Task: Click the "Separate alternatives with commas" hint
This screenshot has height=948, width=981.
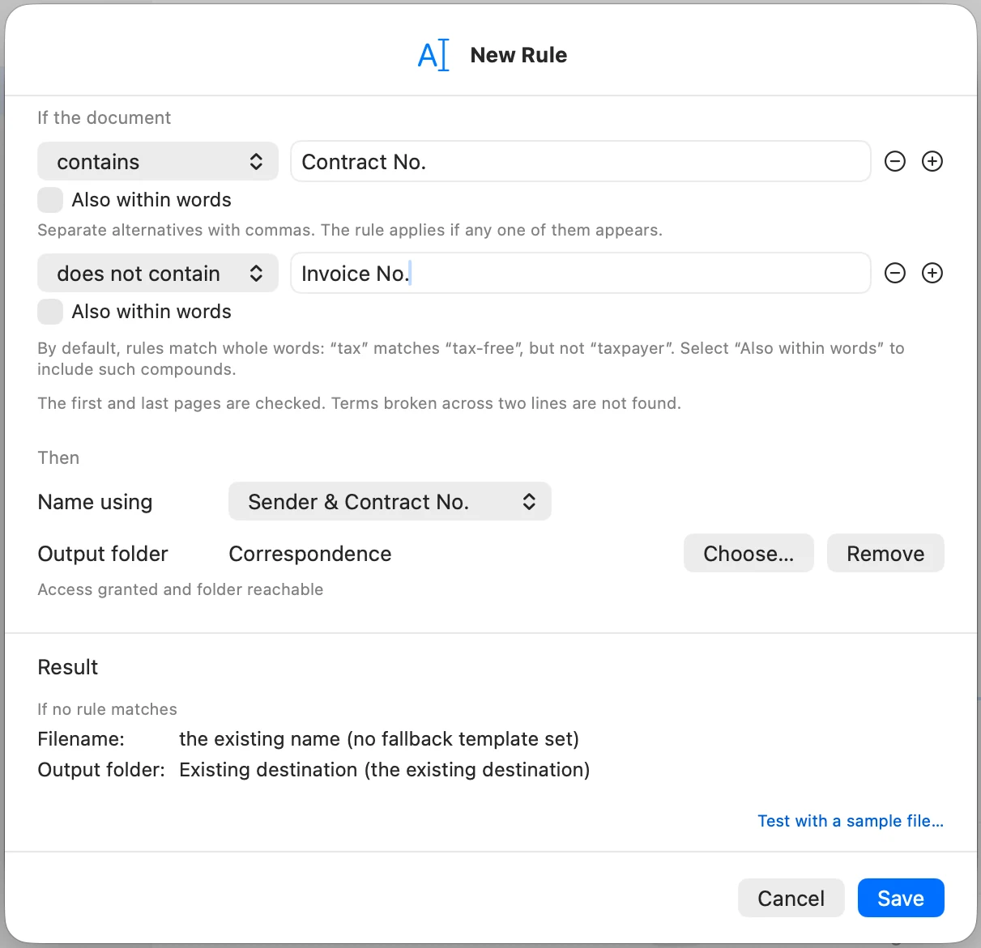Action: (350, 230)
